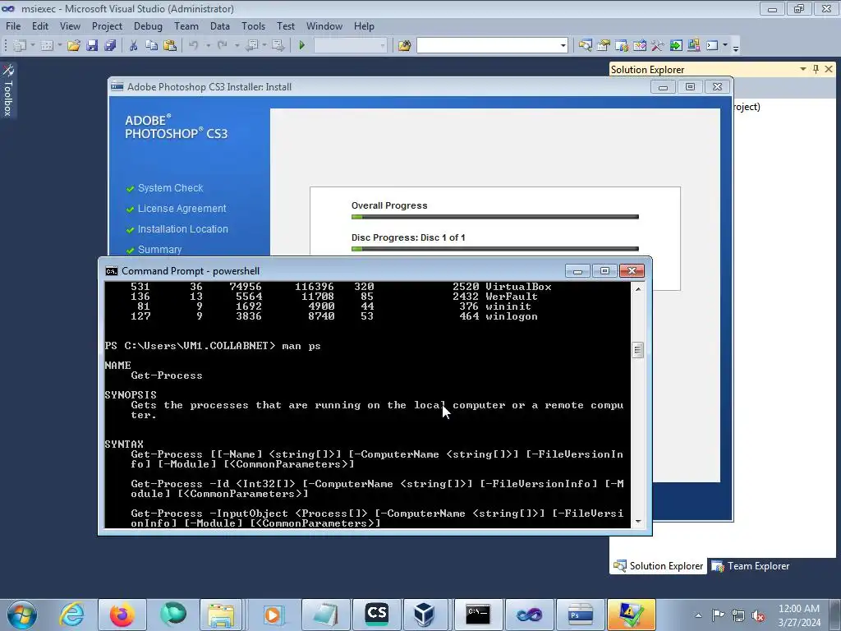Open the Properties Window toolbar icon

tap(604, 46)
